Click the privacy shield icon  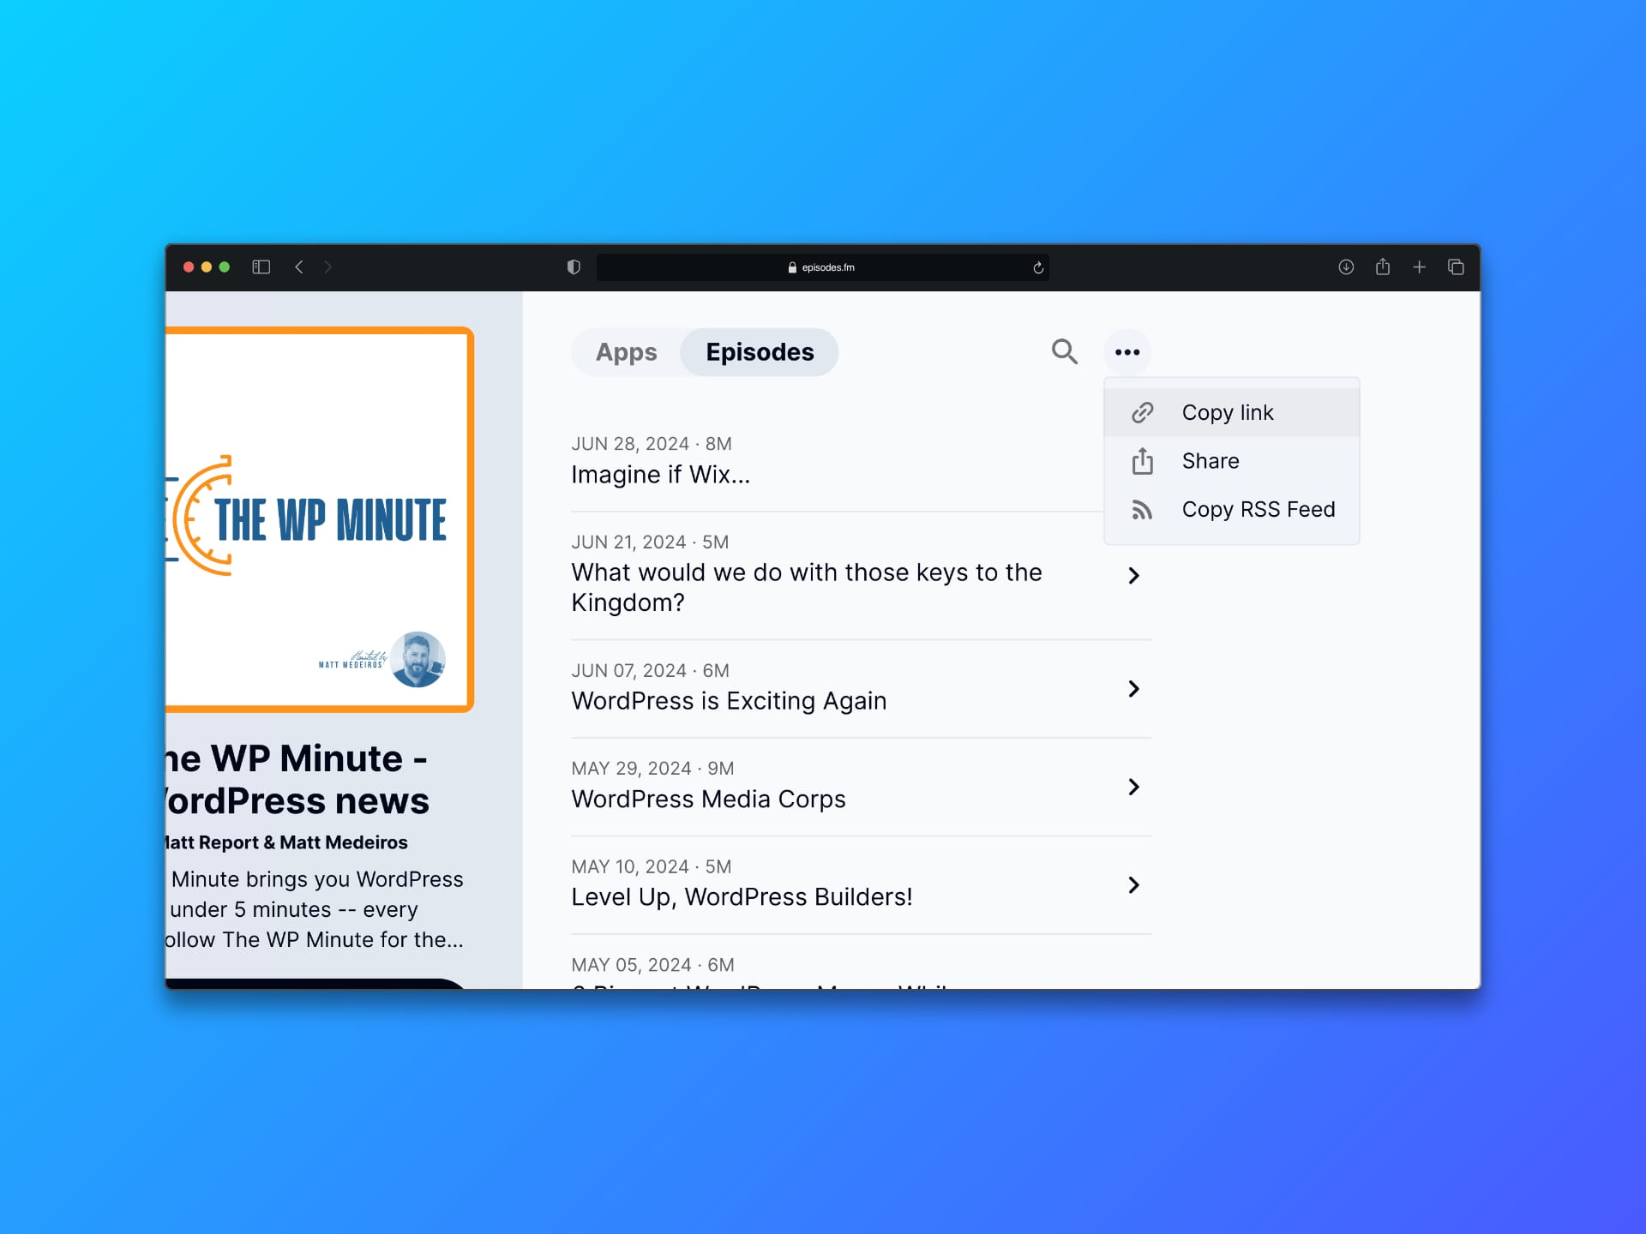tap(574, 267)
